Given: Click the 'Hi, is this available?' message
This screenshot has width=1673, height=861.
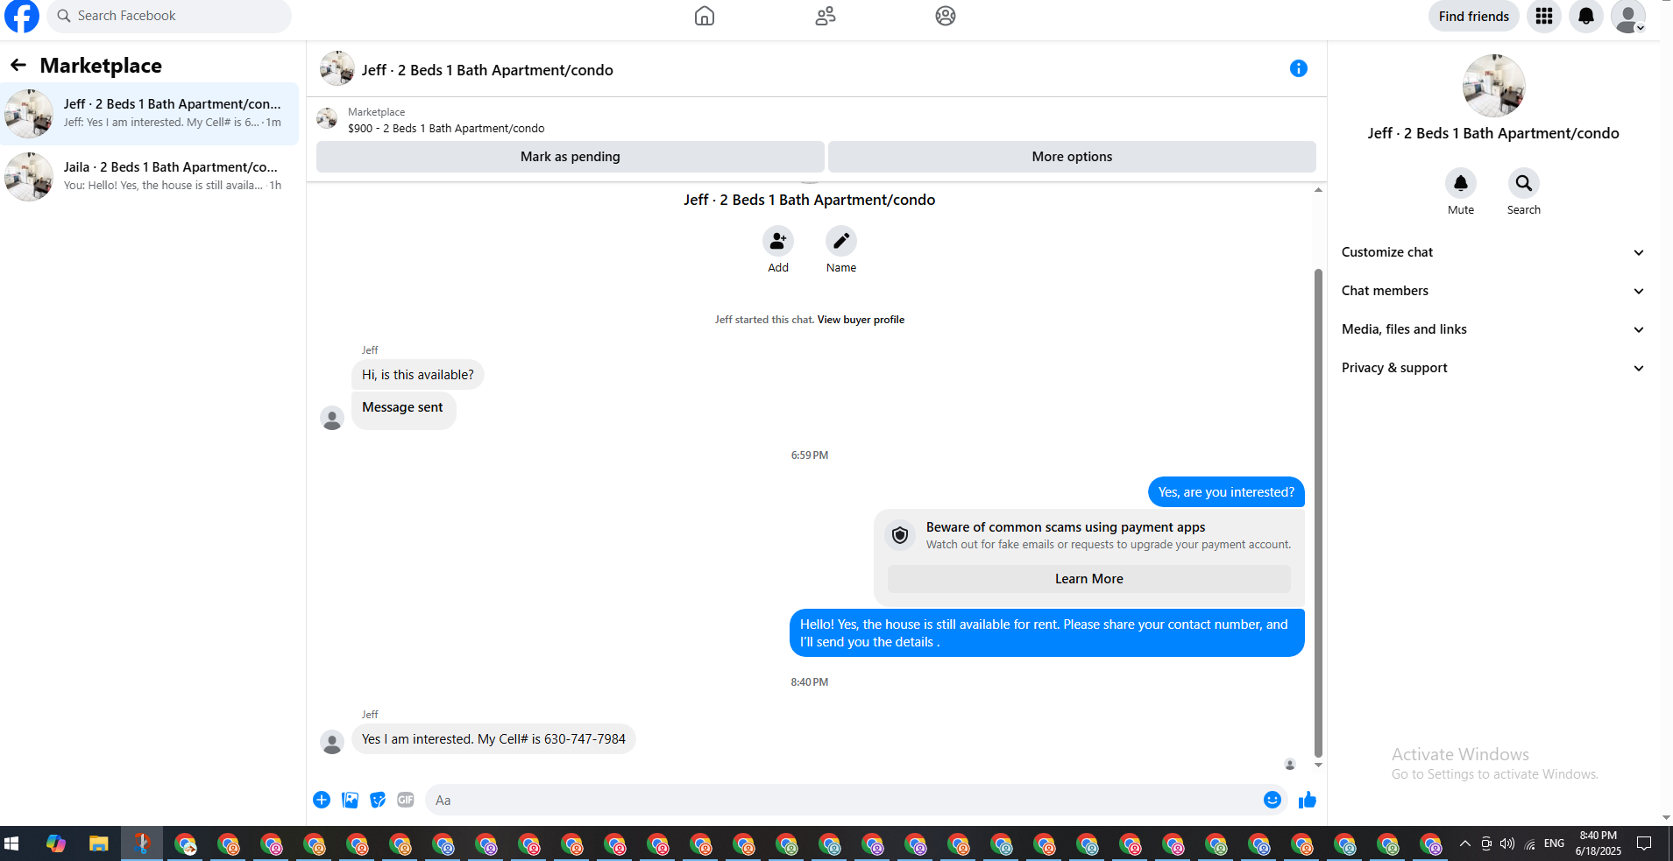Looking at the screenshot, I should pyautogui.click(x=417, y=375).
